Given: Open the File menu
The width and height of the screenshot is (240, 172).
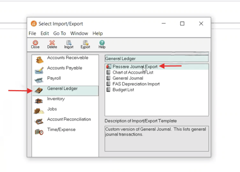Looking at the screenshot, I should 32,33.
